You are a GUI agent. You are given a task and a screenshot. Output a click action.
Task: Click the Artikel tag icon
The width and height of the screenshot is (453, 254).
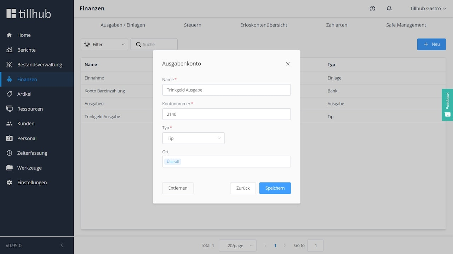pyautogui.click(x=10, y=94)
